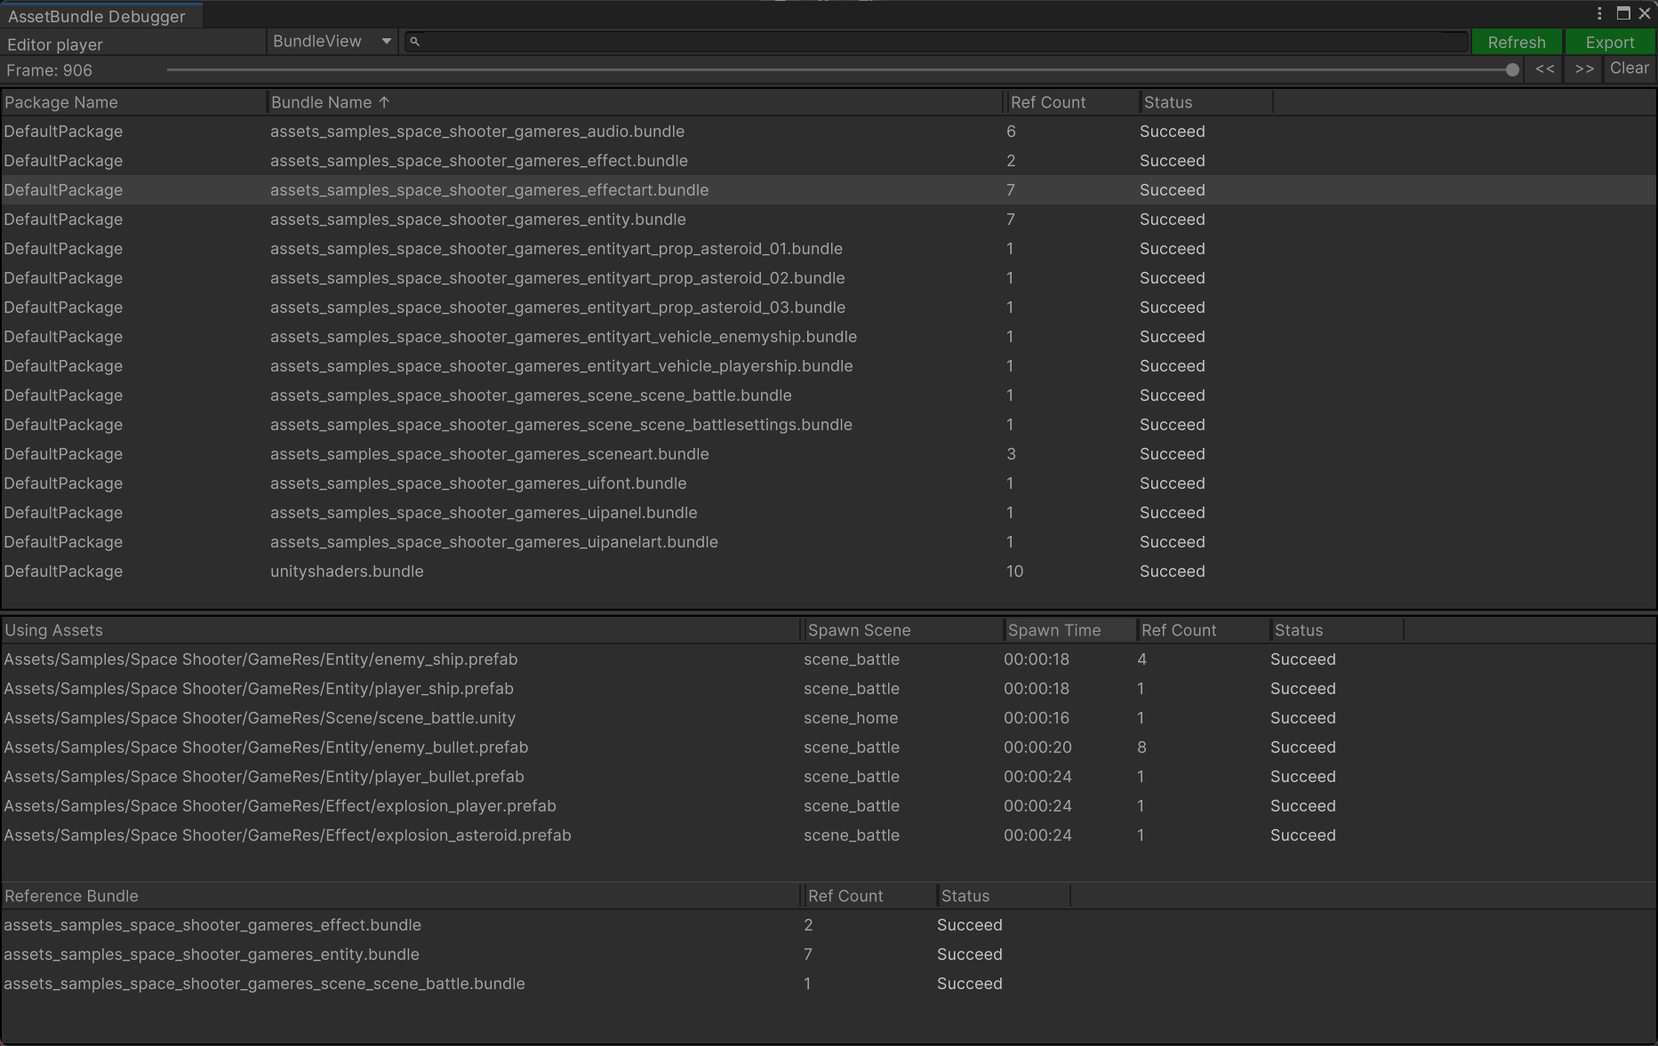This screenshot has width=1658, height=1046.
Task: Select the vehicle_playership.bundle row
Action: click(829, 366)
